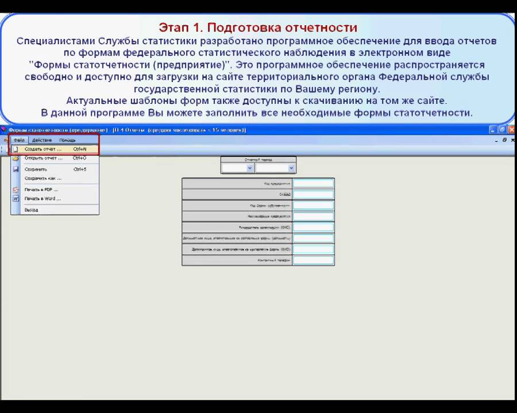Click the Контактный телефон input field

(x=313, y=260)
